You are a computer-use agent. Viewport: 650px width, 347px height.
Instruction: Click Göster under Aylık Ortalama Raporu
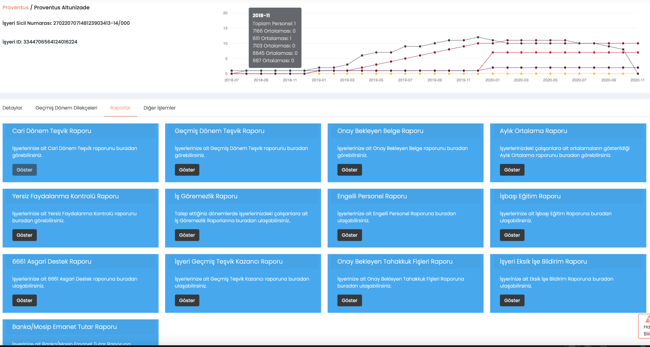512,170
